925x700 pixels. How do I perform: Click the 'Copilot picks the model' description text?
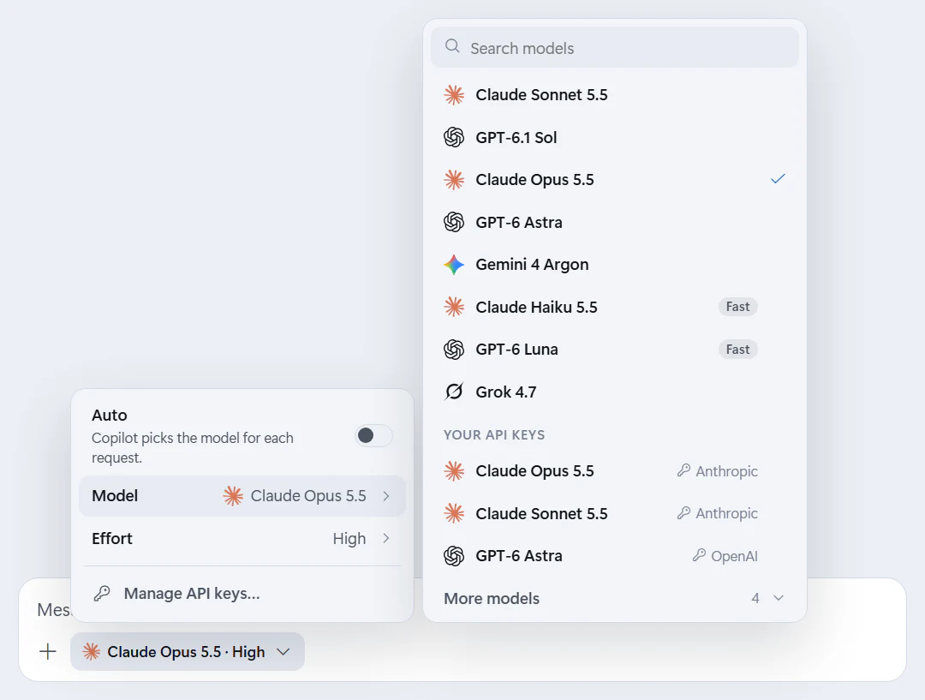[x=193, y=448]
